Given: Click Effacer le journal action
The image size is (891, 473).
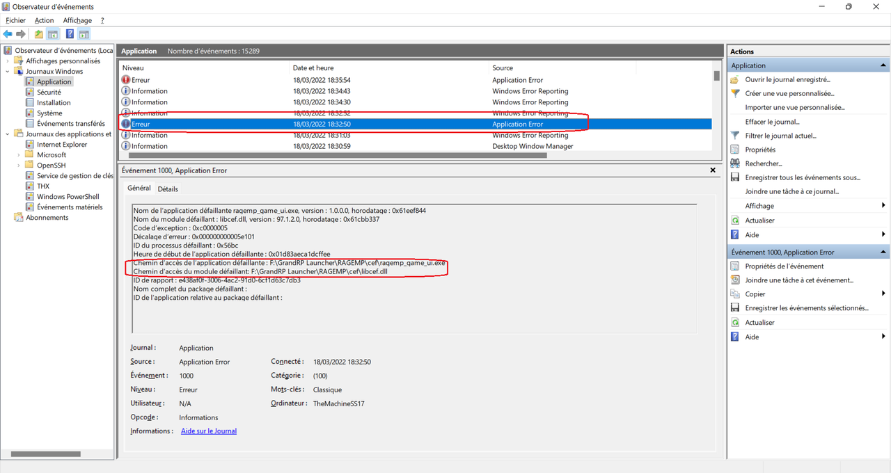Looking at the screenshot, I should pos(773,122).
